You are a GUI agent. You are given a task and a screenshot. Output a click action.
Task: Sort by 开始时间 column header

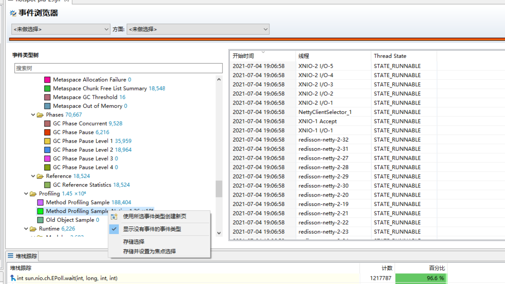263,56
